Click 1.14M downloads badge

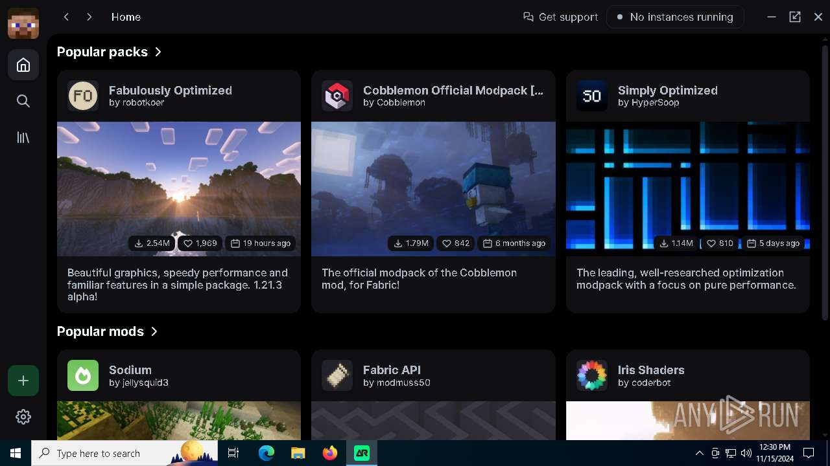(x=676, y=243)
